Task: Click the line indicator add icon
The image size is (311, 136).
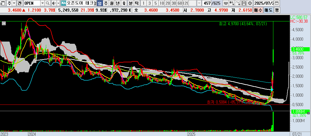Action: pyautogui.click(x=238, y=3)
